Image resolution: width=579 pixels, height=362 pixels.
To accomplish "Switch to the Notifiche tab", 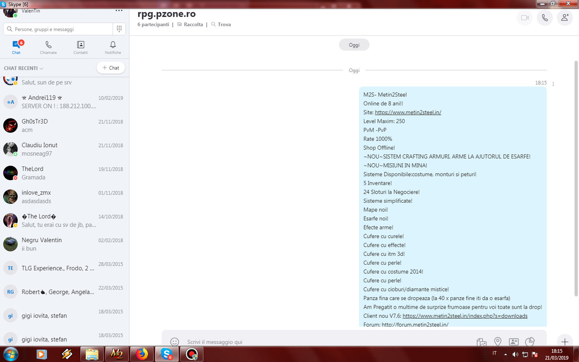I will pyautogui.click(x=113, y=47).
